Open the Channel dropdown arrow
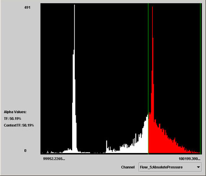206x176 pixels. [199, 167]
